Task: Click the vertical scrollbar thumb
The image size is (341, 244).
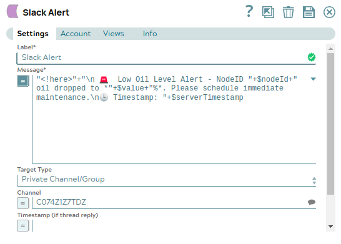Action: coord(330,124)
